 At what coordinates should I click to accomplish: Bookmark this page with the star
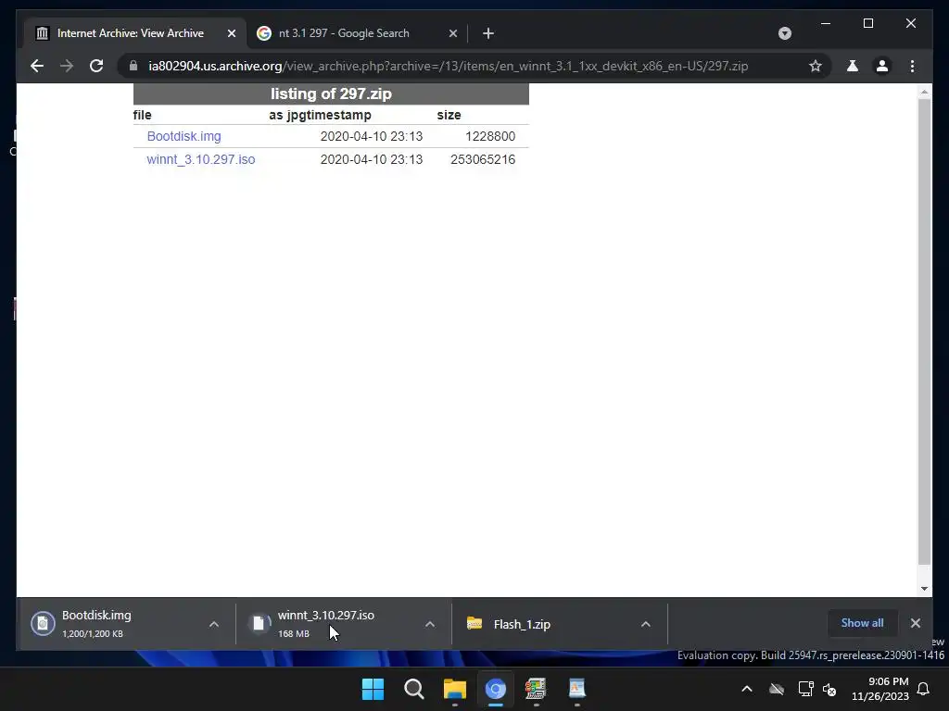[x=816, y=66]
